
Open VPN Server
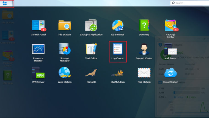pos(38,75)
